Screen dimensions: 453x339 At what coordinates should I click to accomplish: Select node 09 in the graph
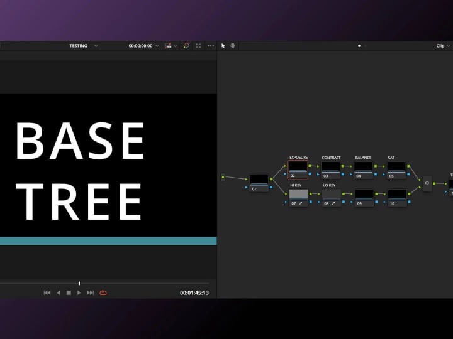(364, 198)
